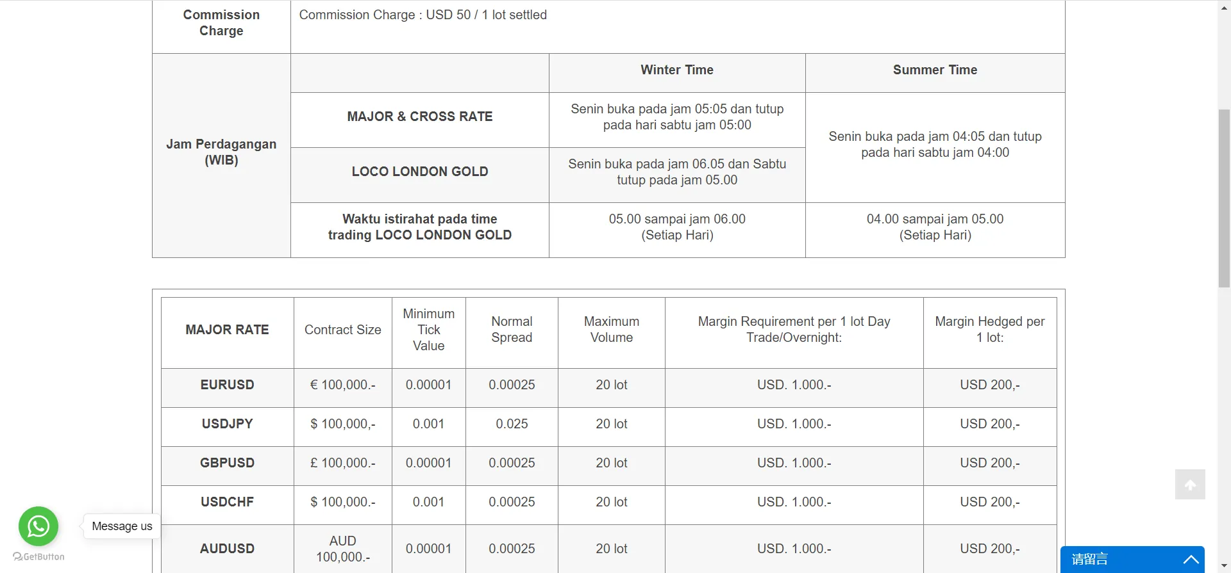Select the GBPUSD row label
The height and width of the screenshot is (573, 1231).
pyautogui.click(x=227, y=463)
